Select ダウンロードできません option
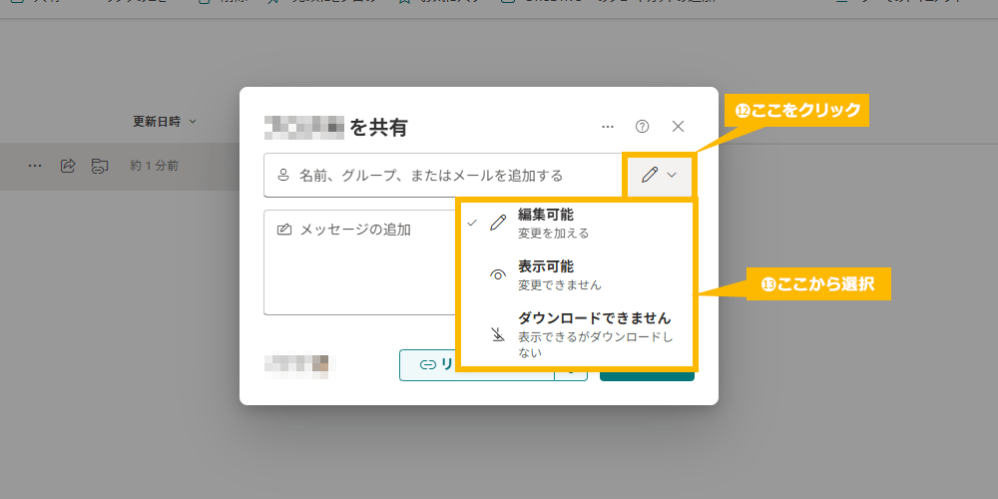This screenshot has width=998, height=499. click(576, 333)
